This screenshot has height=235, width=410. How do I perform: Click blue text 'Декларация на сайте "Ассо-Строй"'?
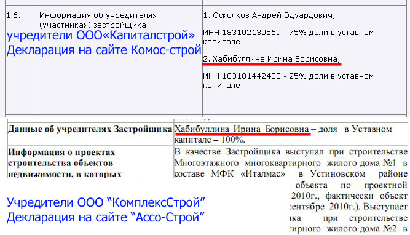pyautogui.click(x=105, y=217)
